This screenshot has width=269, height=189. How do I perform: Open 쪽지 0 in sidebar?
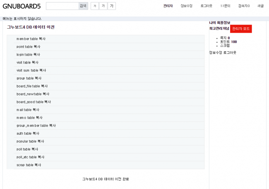coord(225,38)
